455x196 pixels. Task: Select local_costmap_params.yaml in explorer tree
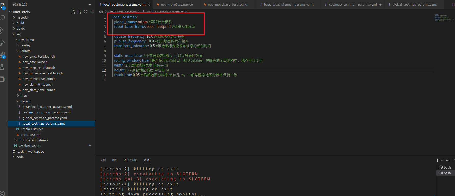51,123
